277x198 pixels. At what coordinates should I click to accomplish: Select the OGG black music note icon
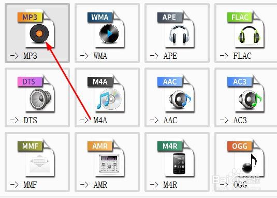(246, 157)
